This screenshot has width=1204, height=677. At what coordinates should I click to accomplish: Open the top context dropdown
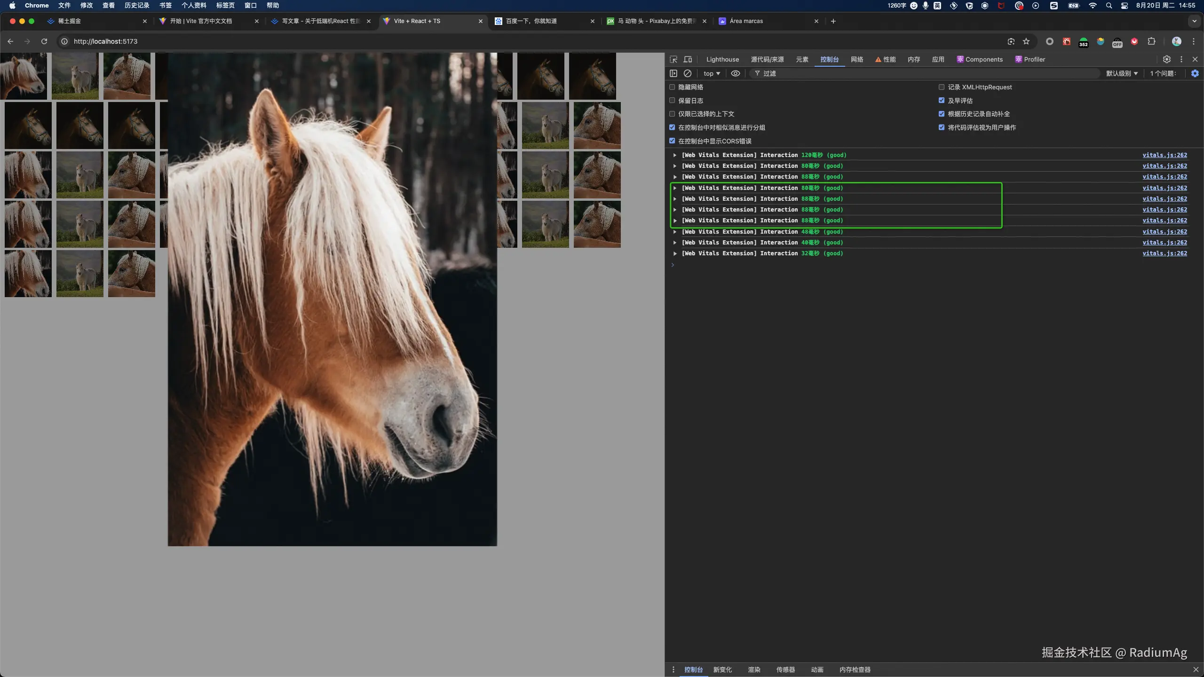tap(712, 73)
